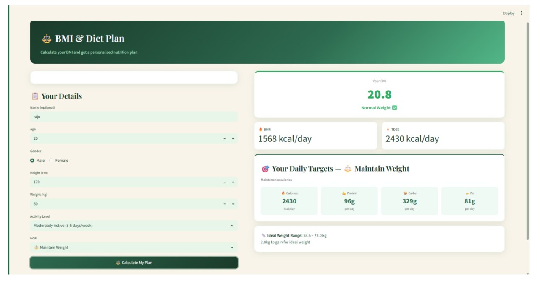Click the ruler icon beside Ideal Weight Range
540x281 pixels.
click(x=263, y=236)
